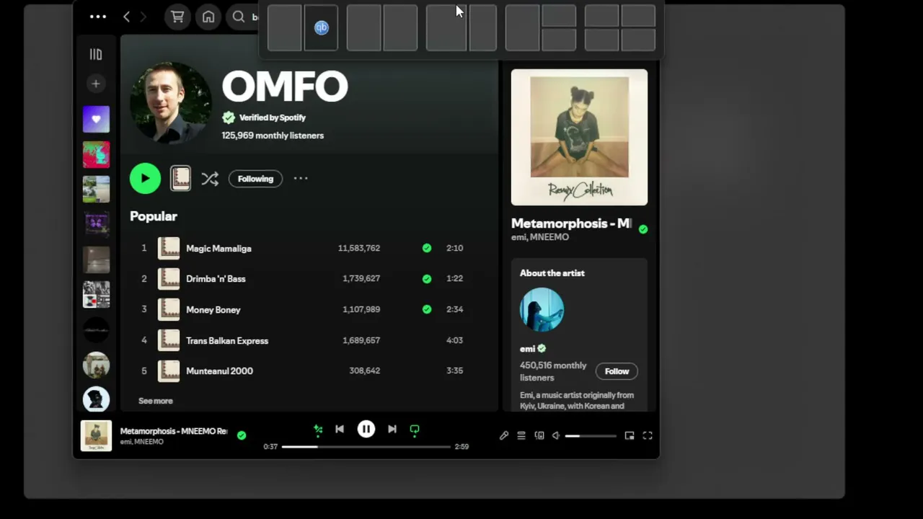This screenshot has width=923, height=519.
Task: Toggle repeat mode in the player bar
Action: click(x=415, y=430)
